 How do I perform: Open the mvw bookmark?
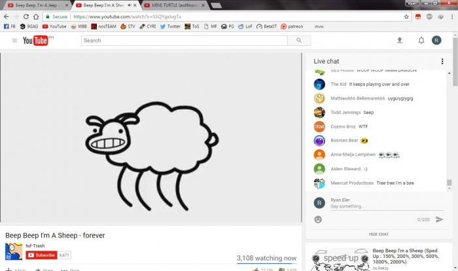[319, 26]
